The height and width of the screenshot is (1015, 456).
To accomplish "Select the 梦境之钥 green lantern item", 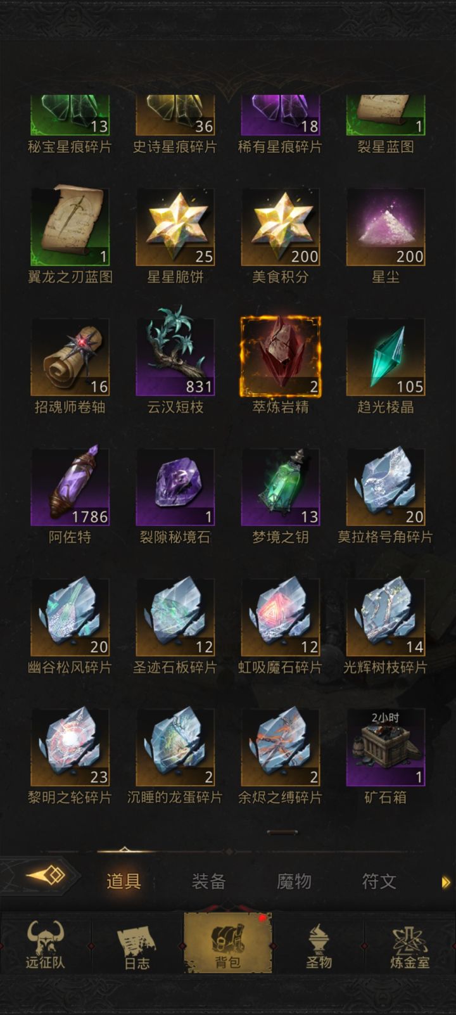I will 281,487.
